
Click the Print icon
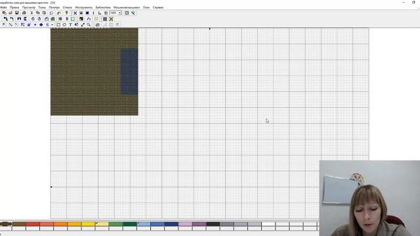[24, 13]
